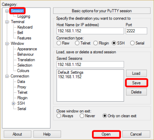The width and height of the screenshot is (154, 140).
Task: Open the Session category
Action: [x=17, y=11]
